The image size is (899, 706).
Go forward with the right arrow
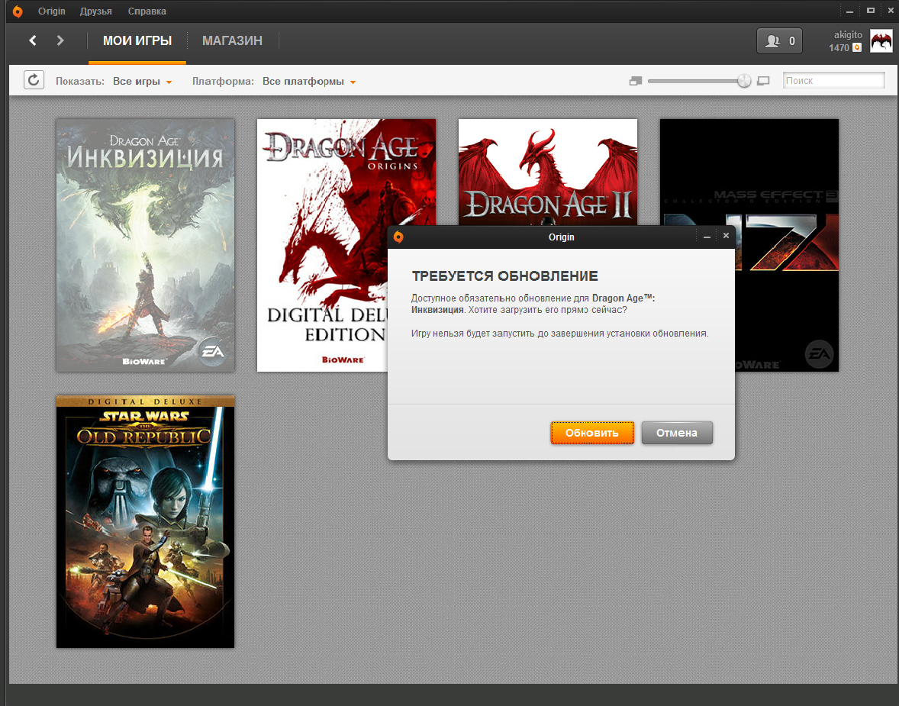pos(60,40)
